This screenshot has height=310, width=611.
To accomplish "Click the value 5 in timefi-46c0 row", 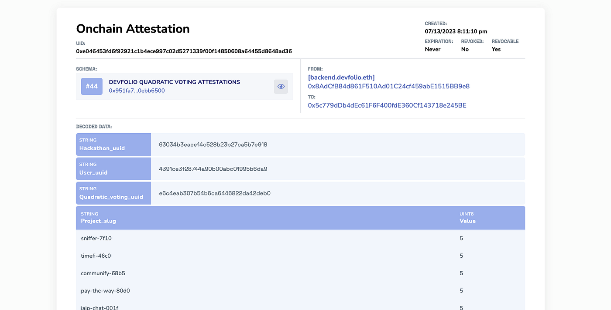I will click(461, 256).
